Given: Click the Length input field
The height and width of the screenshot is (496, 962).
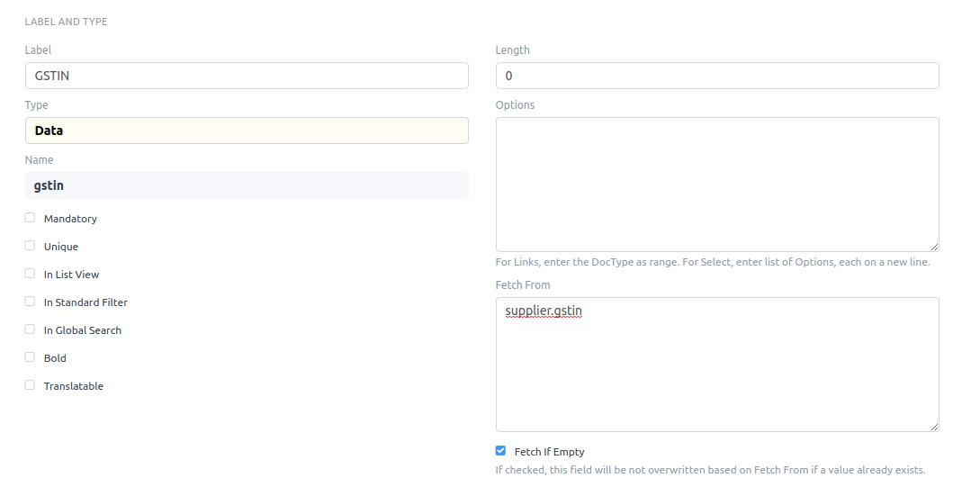Looking at the screenshot, I should point(717,76).
